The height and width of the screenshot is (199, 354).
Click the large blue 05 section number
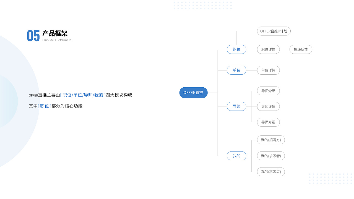click(x=33, y=36)
